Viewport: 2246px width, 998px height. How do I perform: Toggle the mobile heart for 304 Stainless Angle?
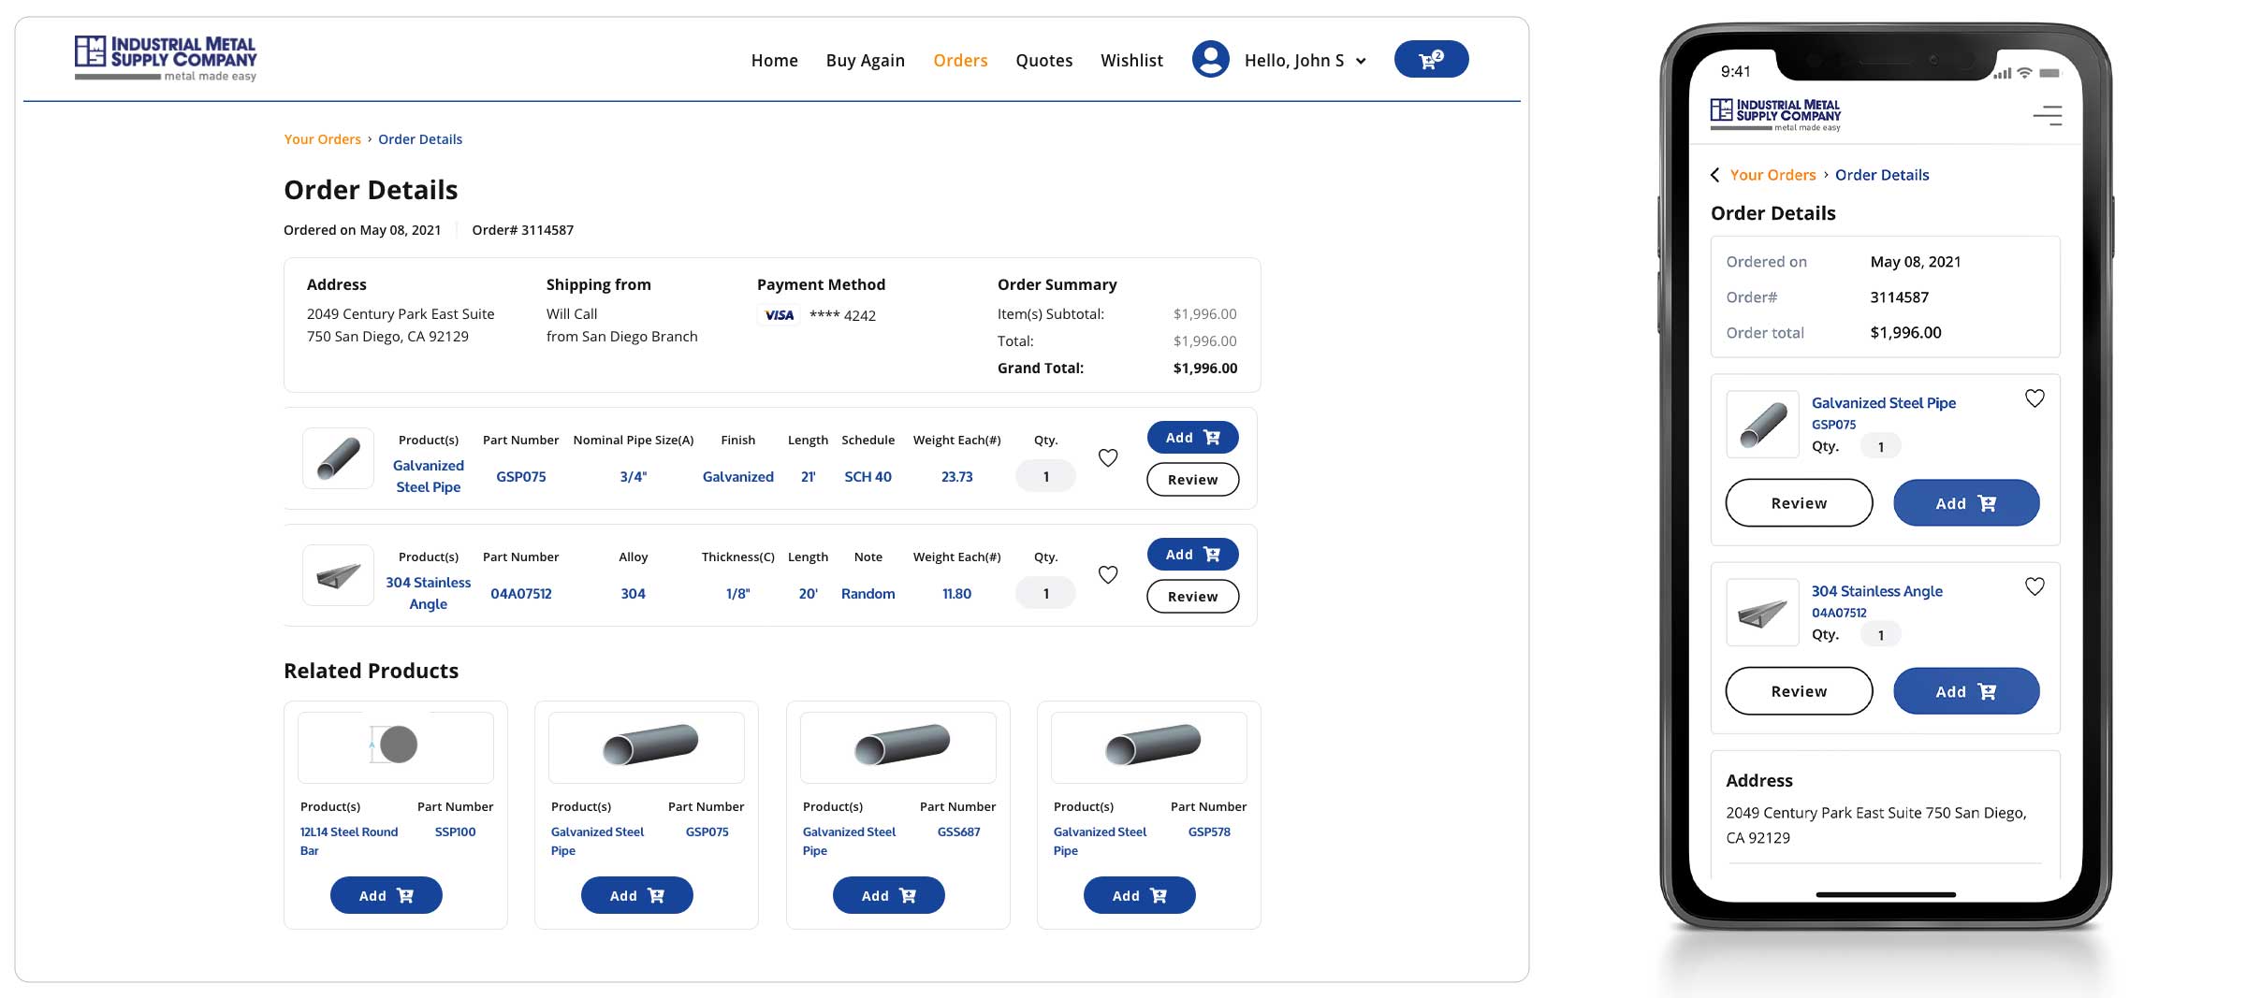2035,586
